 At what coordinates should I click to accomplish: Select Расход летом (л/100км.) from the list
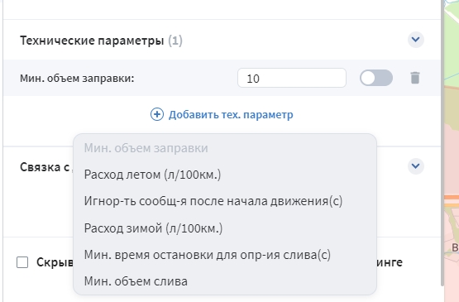152,175
